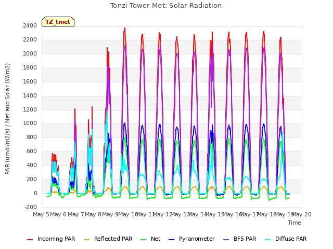The width and height of the screenshot is (333, 249).
Task: Click the 1400 y-axis tick label
Action: [x=30, y=95]
